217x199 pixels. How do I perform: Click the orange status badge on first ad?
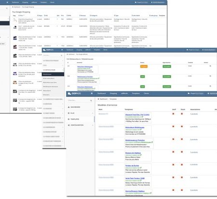[144, 66]
